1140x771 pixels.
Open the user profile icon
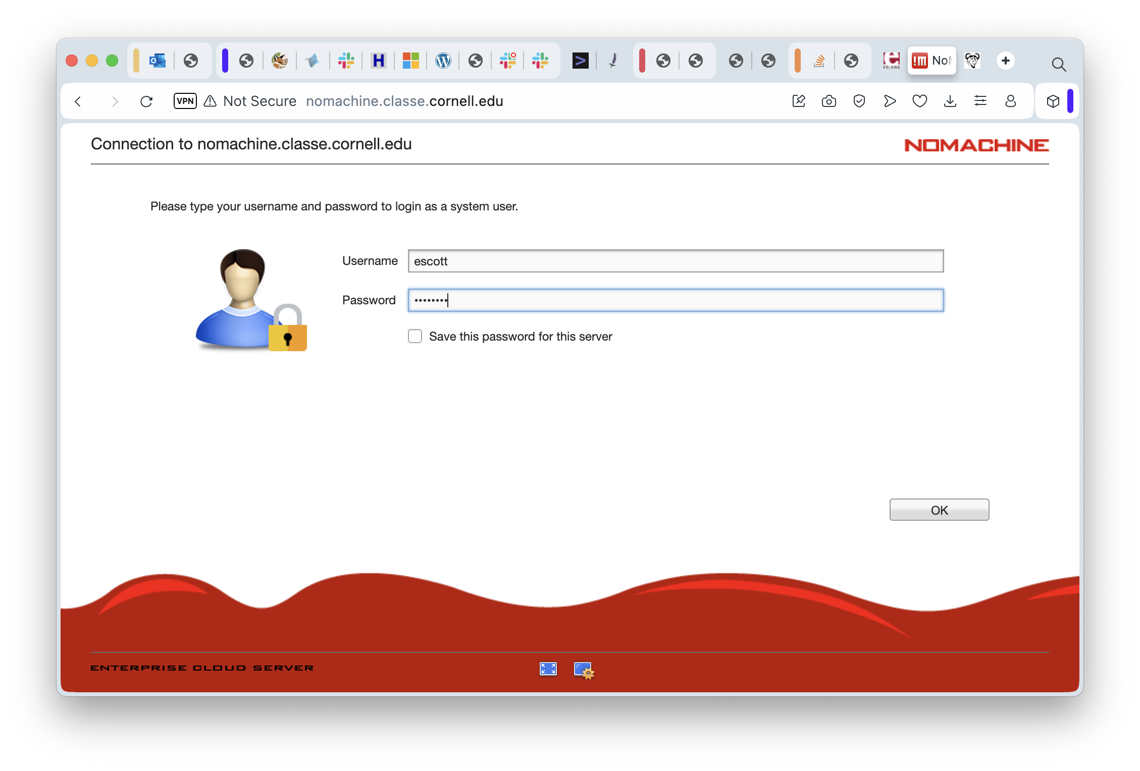tap(1010, 101)
